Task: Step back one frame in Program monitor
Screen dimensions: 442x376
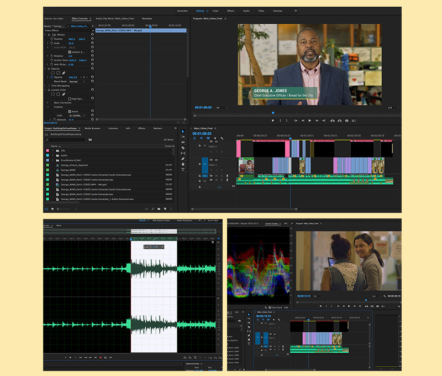Action: click(303, 121)
